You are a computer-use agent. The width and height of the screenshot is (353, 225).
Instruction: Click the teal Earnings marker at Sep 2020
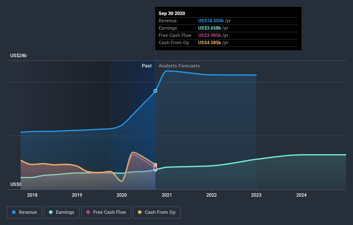(155, 170)
